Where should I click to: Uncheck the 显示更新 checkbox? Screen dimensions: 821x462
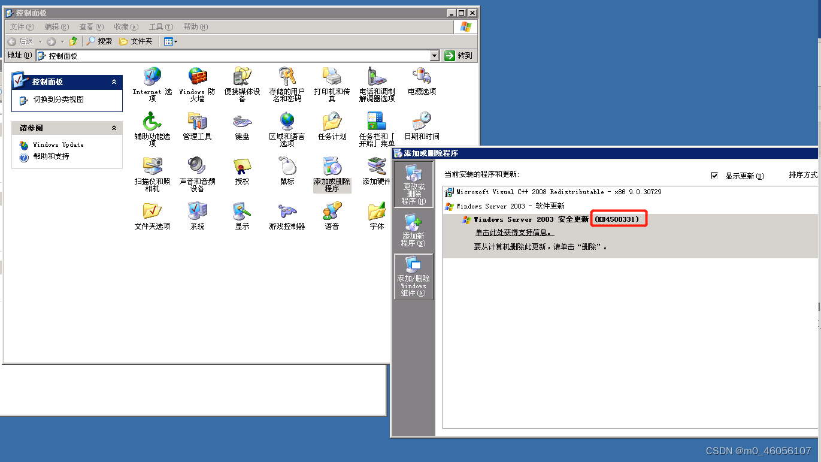tap(714, 176)
